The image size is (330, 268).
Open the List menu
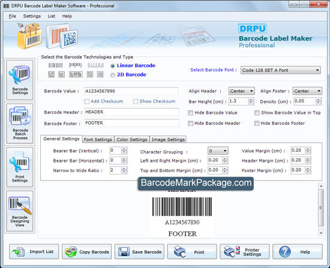click(x=52, y=16)
